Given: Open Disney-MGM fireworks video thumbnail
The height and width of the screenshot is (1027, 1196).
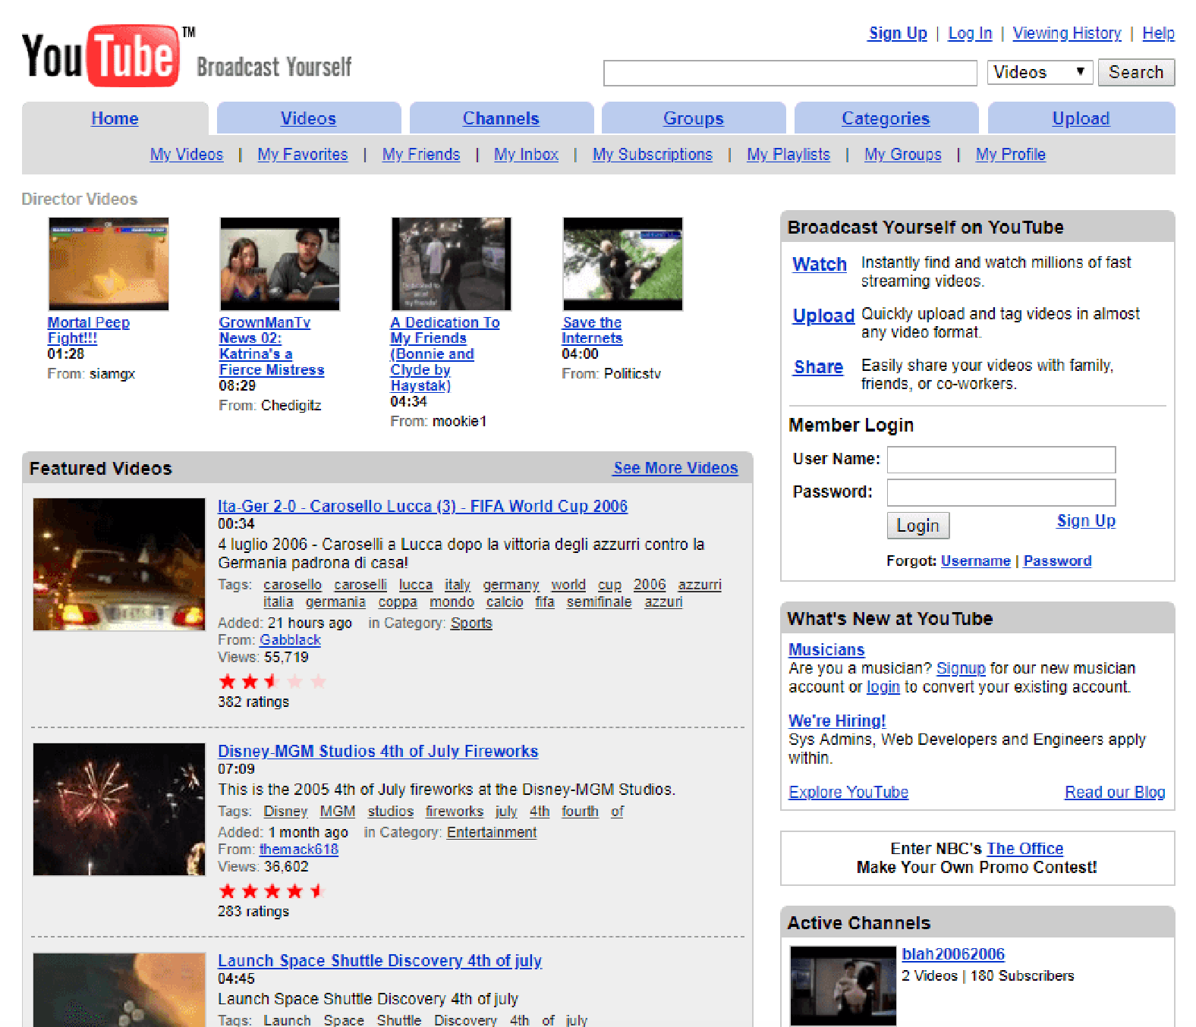Looking at the screenshot, I should [119, 809].
